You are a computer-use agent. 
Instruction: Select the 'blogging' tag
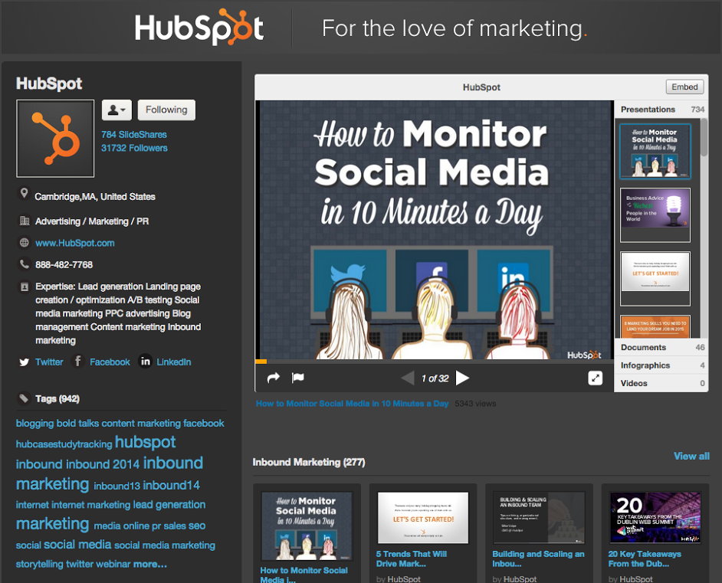(x=35, y=424)
